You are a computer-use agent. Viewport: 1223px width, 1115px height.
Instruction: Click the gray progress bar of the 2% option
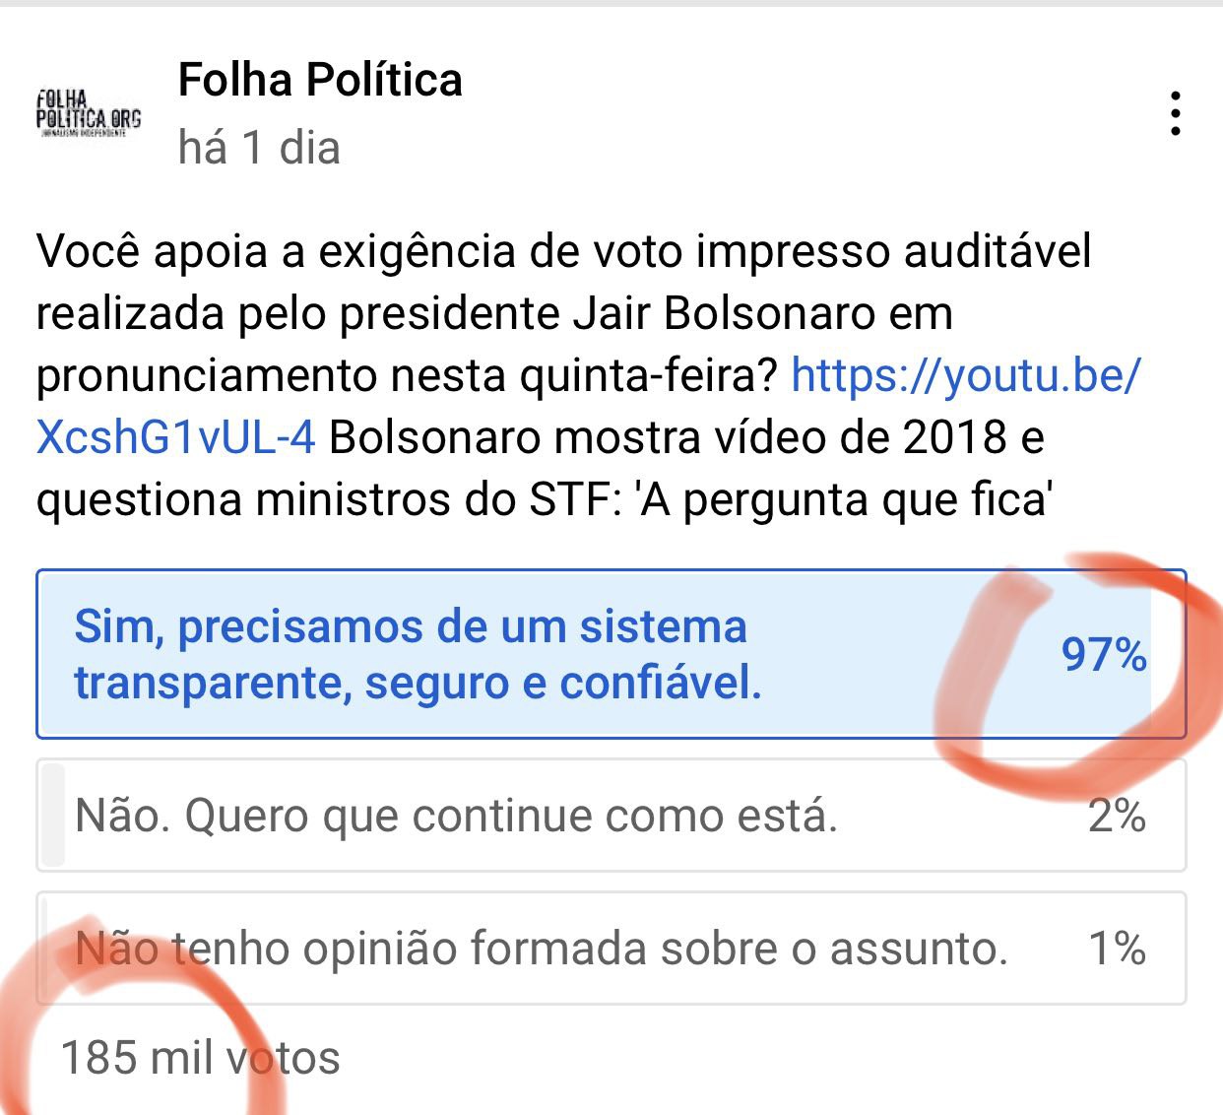pyautogui.click(x=54, y=816)
